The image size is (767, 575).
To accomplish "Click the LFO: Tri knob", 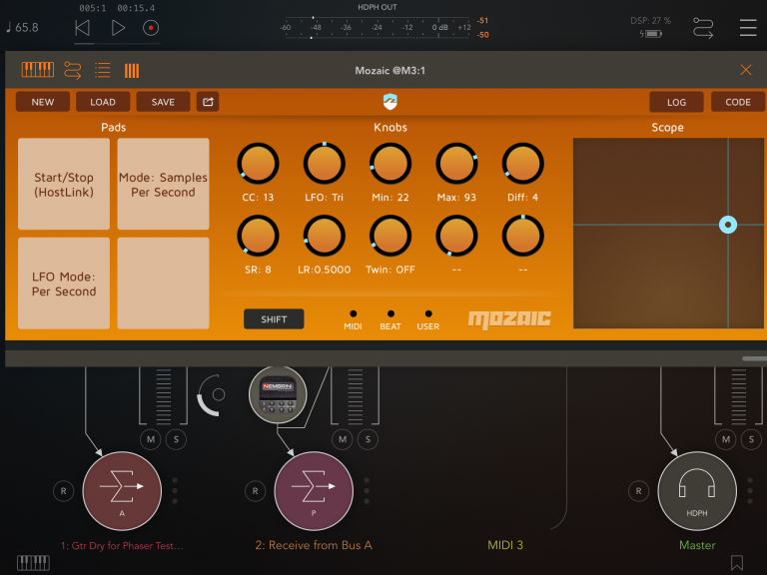I will tap(325, 164).
